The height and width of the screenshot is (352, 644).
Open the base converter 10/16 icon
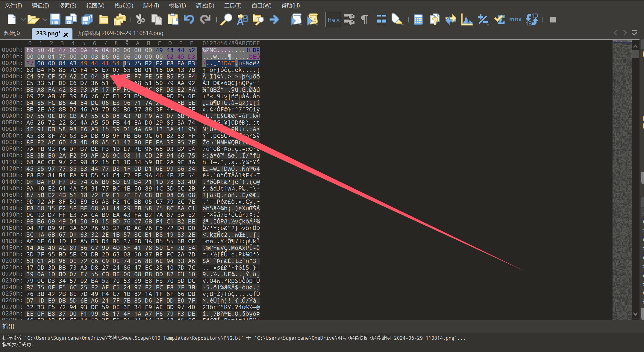coord(531,19)
